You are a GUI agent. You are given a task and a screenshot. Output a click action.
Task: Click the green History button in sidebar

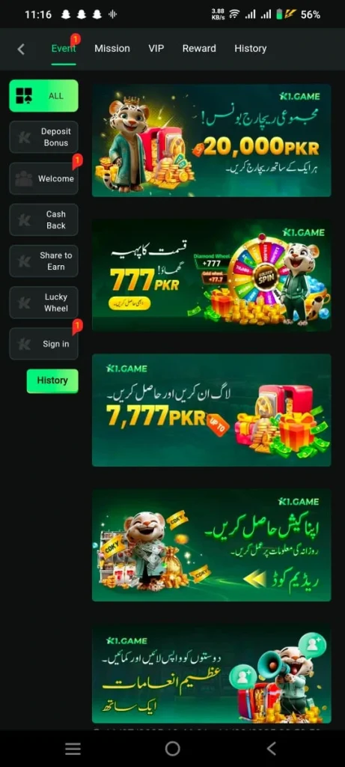pyautogui.click(x=52, y=381)
